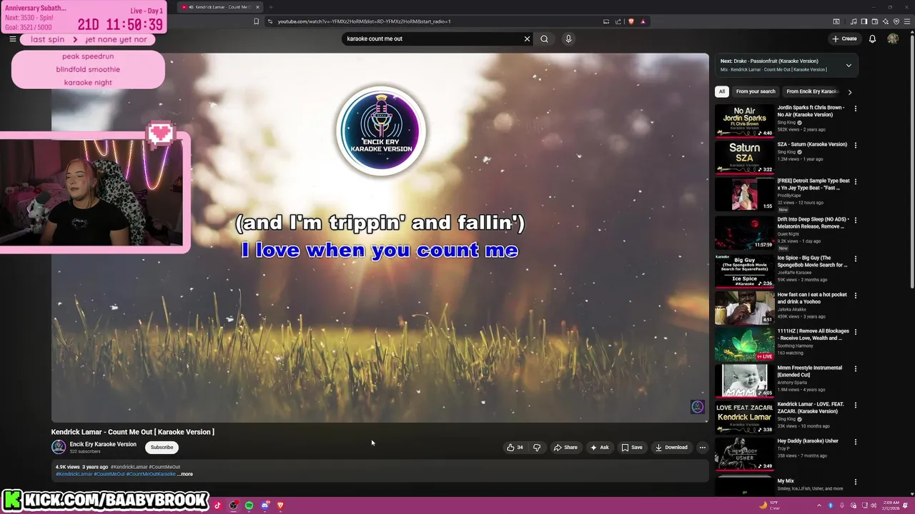Open Kendrick Lamar LOVE. karaoke thumbnail
The image size is (915, 514).
point(744,418)
